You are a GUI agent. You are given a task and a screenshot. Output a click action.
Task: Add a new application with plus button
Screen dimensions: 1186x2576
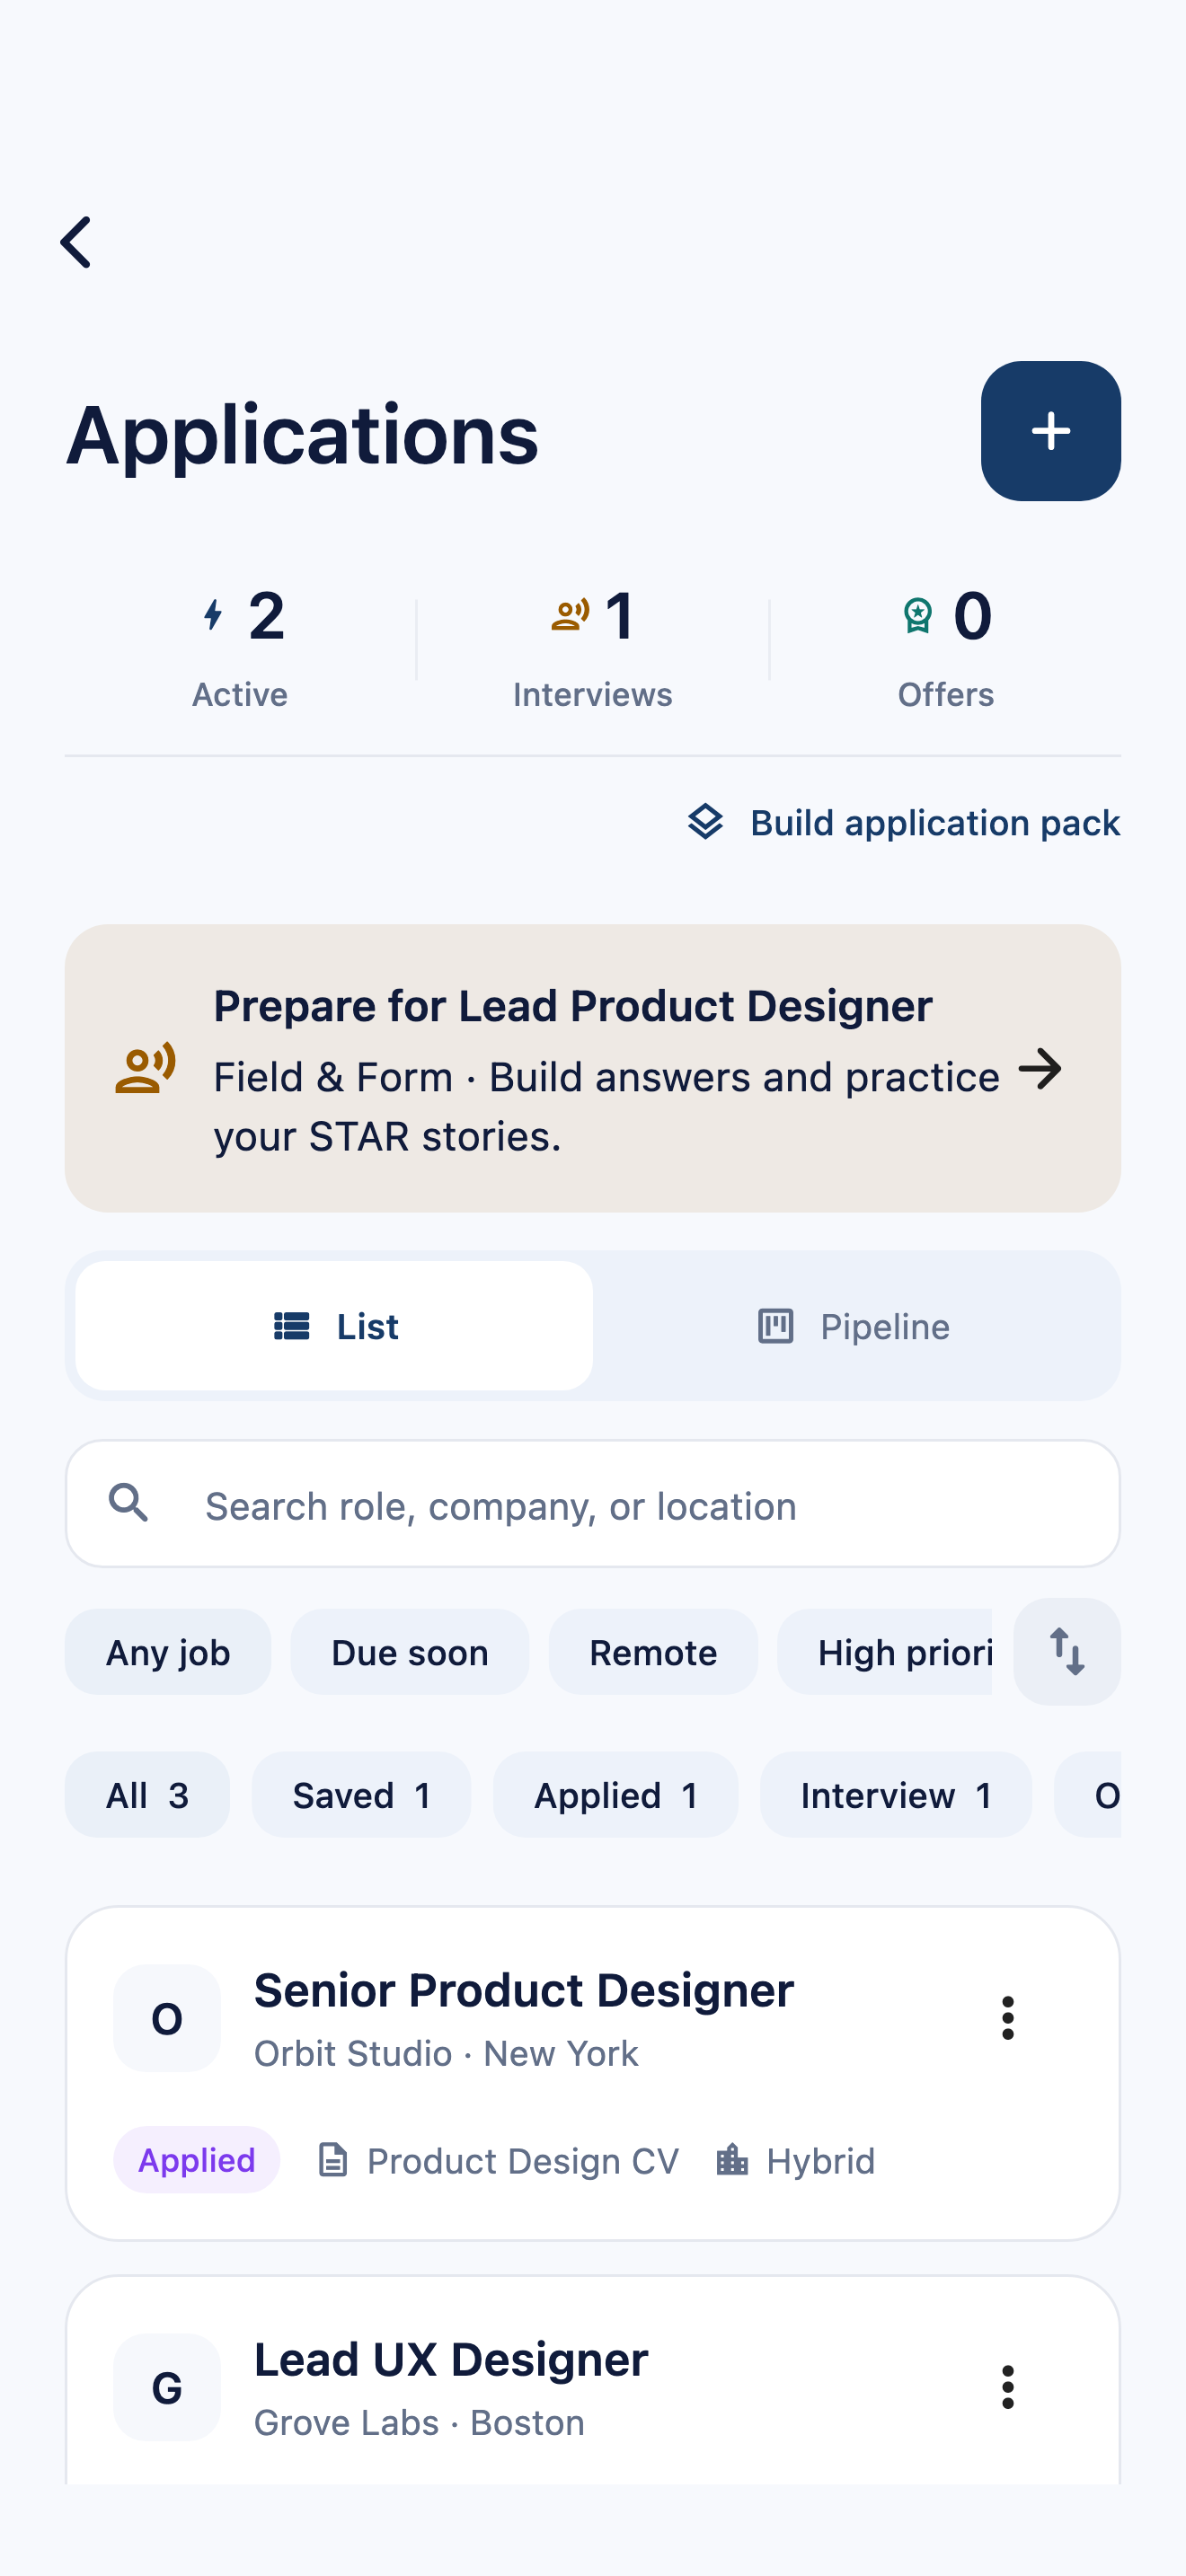click(x=1050, y=431)
